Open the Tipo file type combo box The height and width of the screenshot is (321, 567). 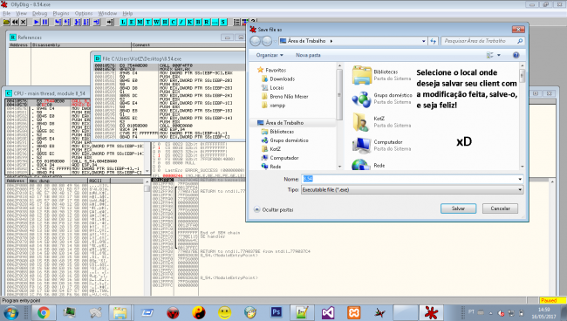click(x=412, y=190)
